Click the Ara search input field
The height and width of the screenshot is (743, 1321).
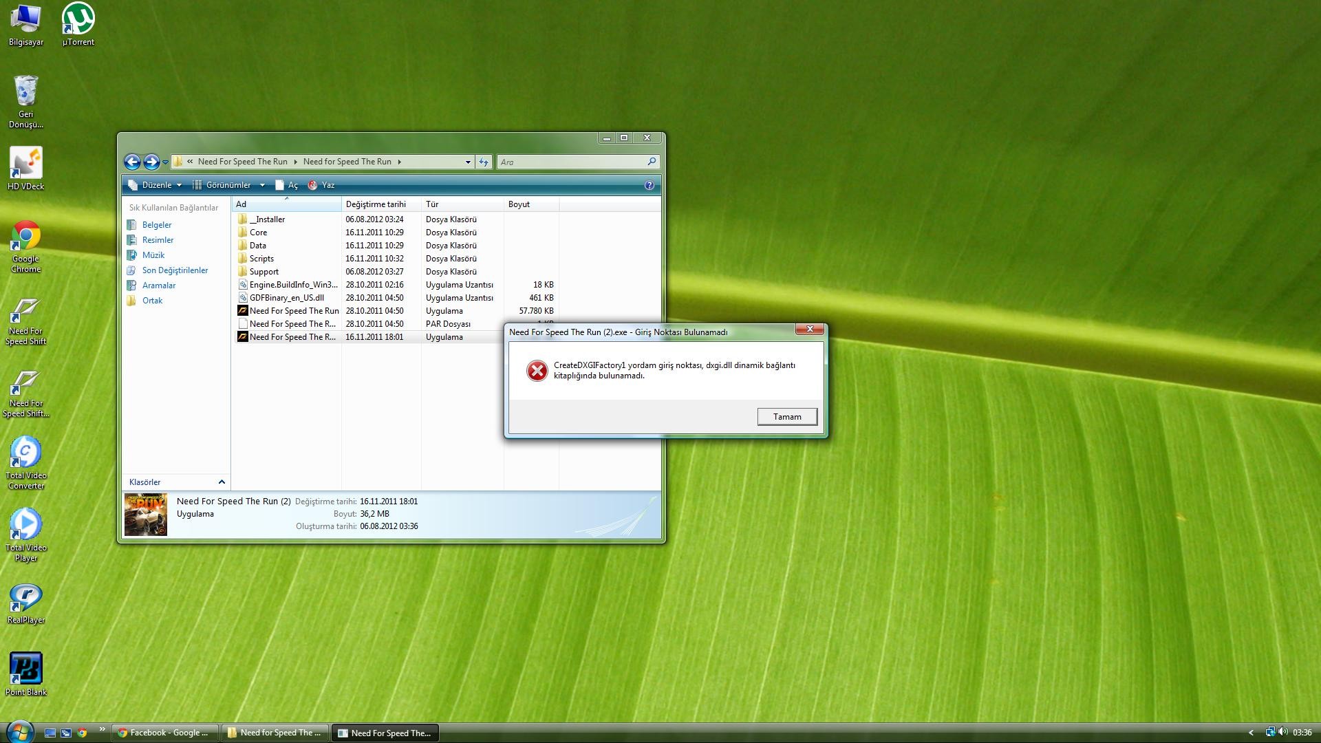[x=578, y=162]
